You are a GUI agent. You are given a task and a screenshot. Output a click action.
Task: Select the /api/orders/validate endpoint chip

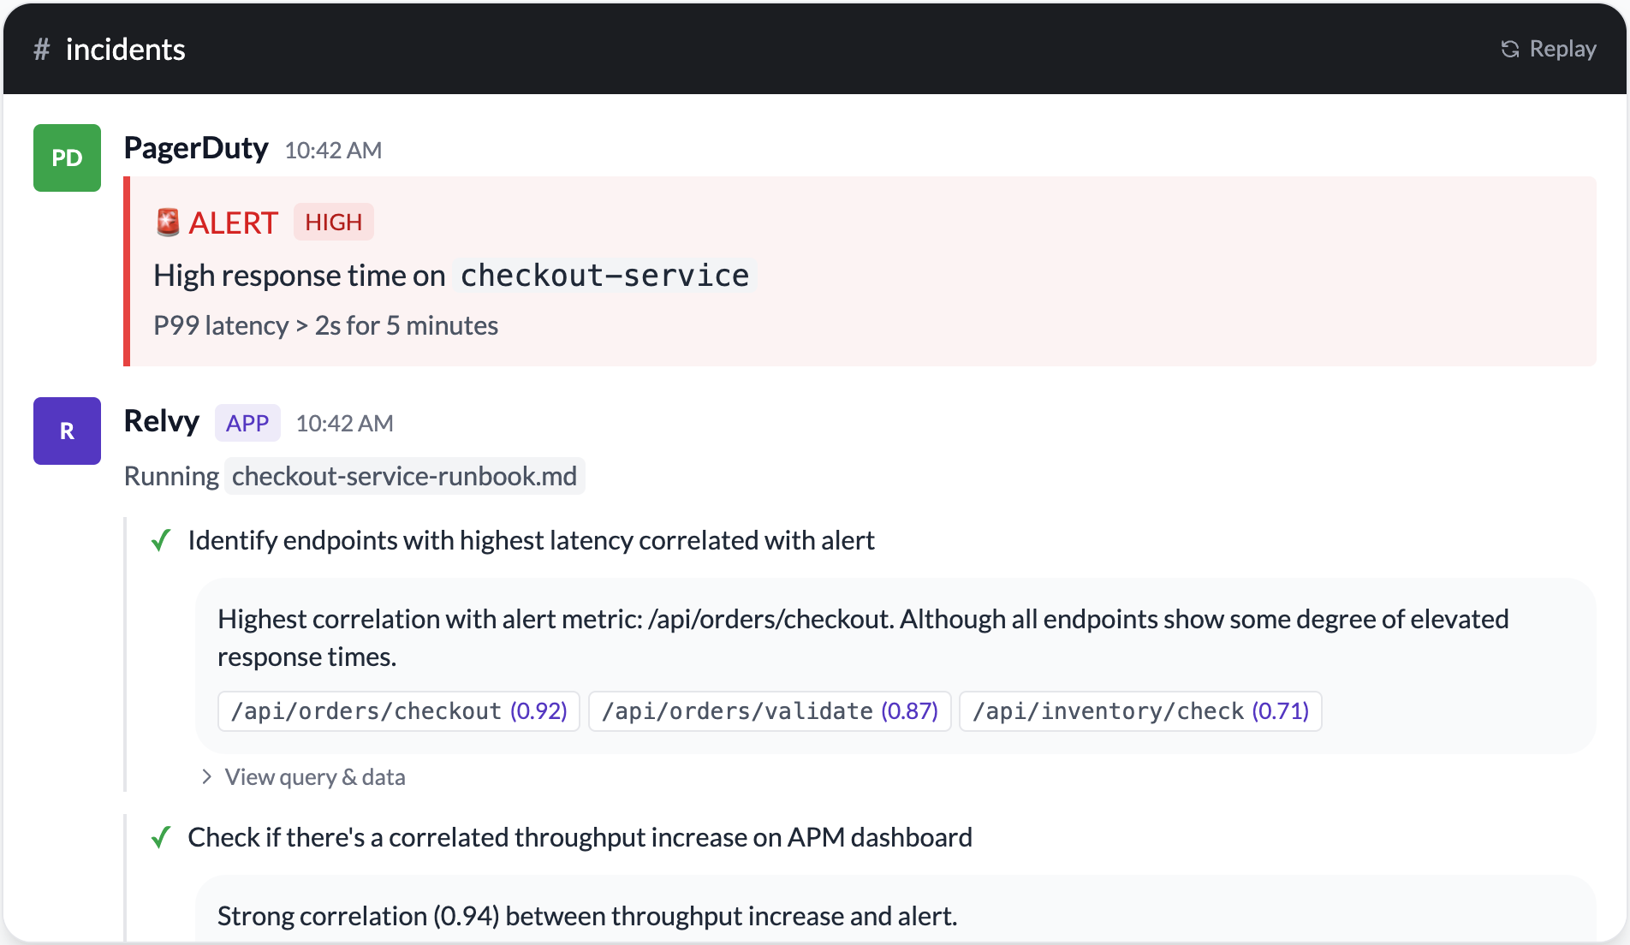coord(770,711)
